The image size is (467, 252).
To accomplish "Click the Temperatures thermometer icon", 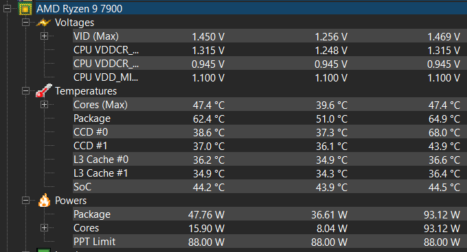I will click(x=44, y=90).
